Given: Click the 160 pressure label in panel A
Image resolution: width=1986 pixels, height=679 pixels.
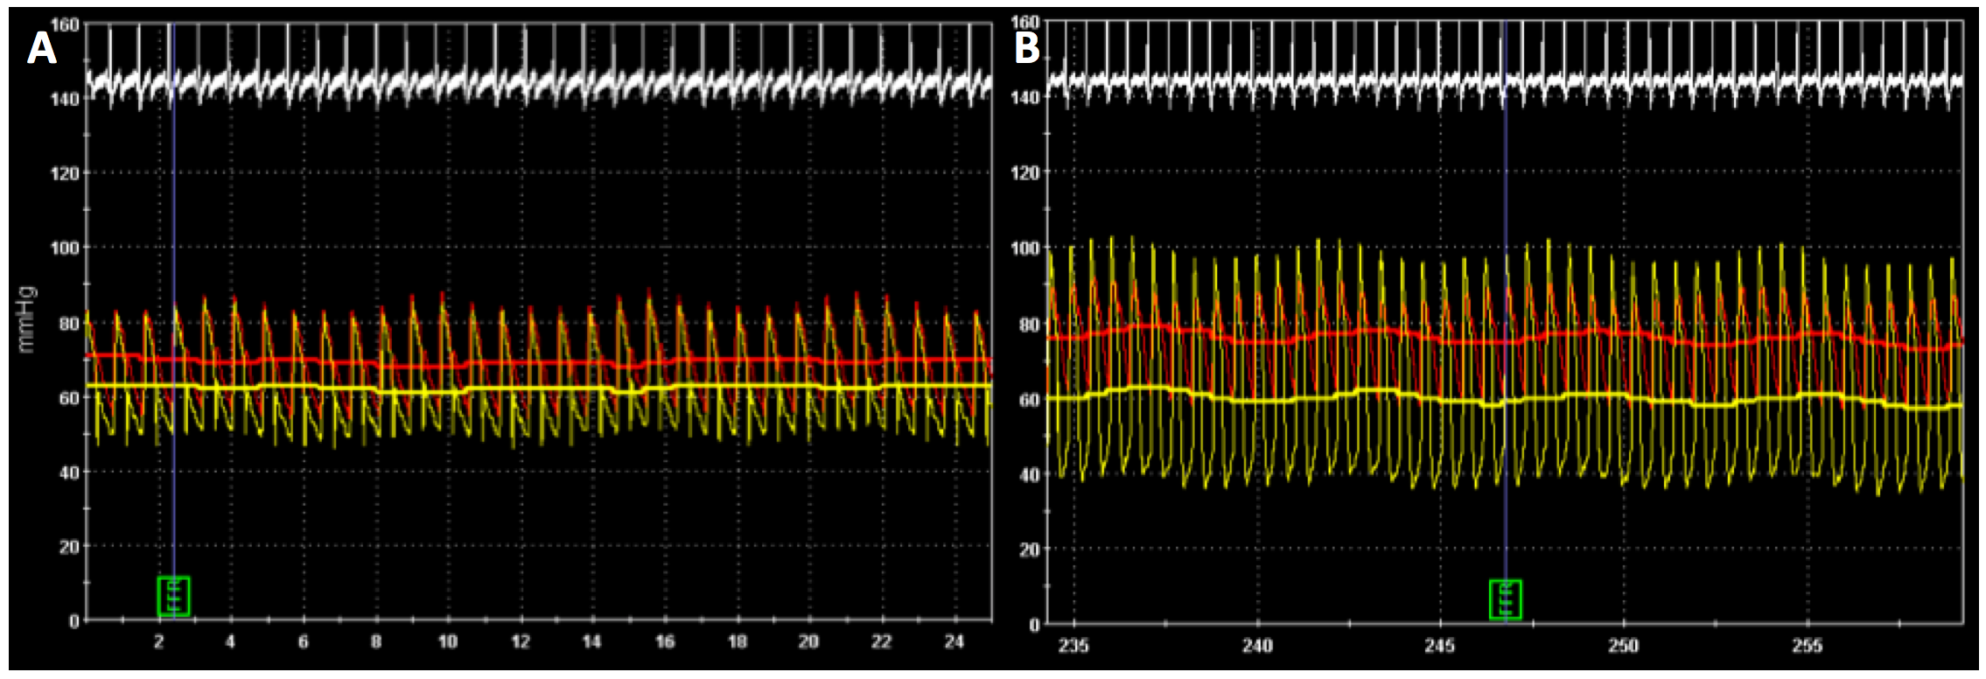Looking at the screenshot, I should pos(65,24).
